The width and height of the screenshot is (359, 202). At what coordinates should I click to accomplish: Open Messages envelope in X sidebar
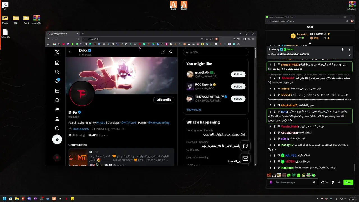click(x=57, y=91)
